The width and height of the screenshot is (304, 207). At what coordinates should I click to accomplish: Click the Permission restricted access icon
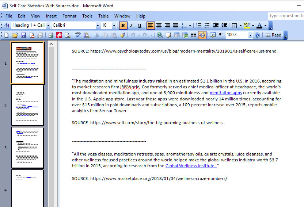coord(32,35)
